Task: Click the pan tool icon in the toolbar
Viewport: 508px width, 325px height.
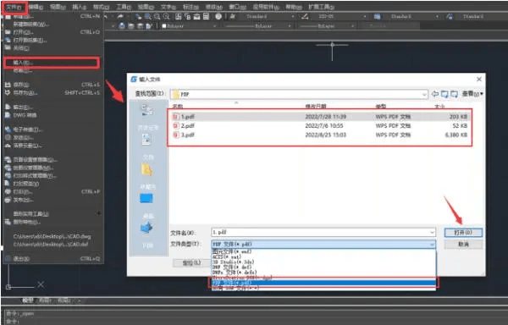Action: [138, 16]
